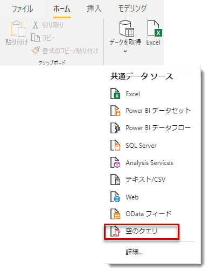Click the コピー pages icon
Screen dimensions: 209x272
36,38
